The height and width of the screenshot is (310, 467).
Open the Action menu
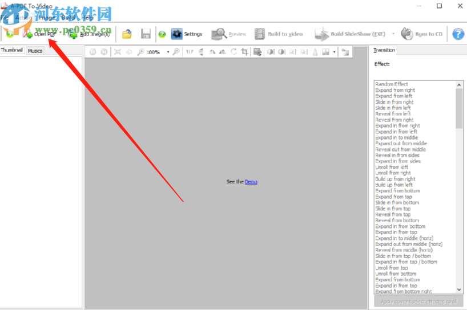tap(23, 18)
